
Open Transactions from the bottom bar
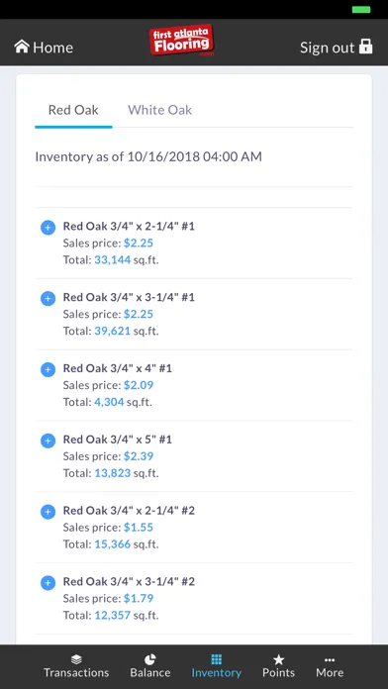click(76, 666)
